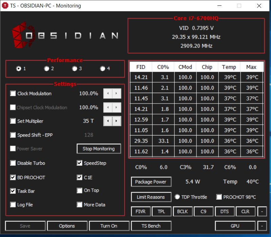Uncheck the SpeedStep option
The image size is (271, 237).
79,163
